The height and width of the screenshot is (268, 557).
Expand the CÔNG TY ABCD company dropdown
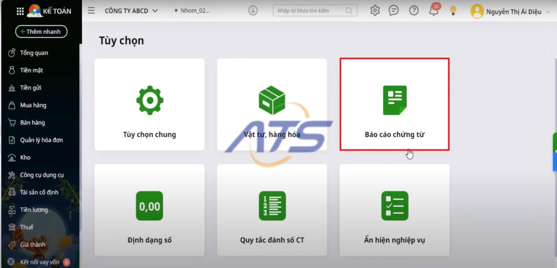[x=131, y=11]
